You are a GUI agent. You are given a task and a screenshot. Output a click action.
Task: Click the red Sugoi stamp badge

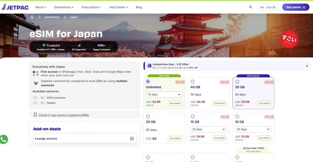289,39
